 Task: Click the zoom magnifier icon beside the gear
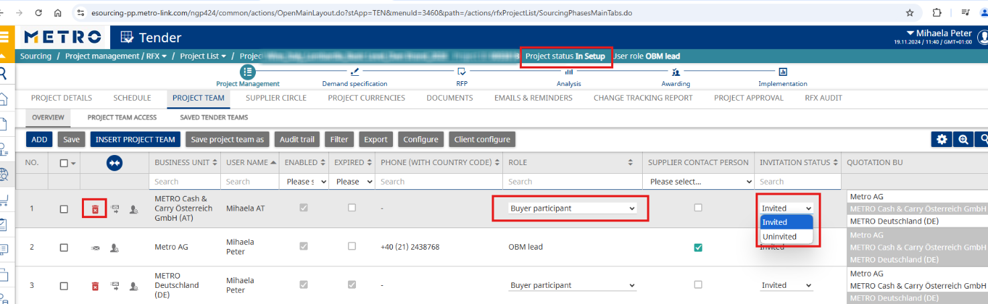(963, 139)
